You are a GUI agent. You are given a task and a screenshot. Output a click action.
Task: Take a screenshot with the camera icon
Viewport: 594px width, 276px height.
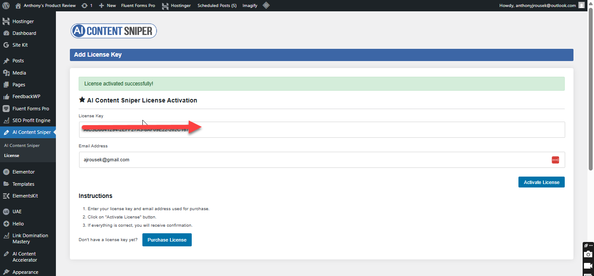pos(588,254)
